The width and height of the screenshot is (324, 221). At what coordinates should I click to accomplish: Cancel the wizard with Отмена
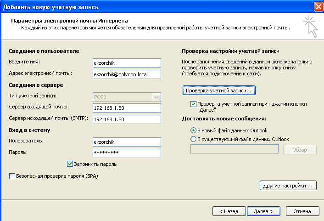pyautogui.click(x=302, y=211)
